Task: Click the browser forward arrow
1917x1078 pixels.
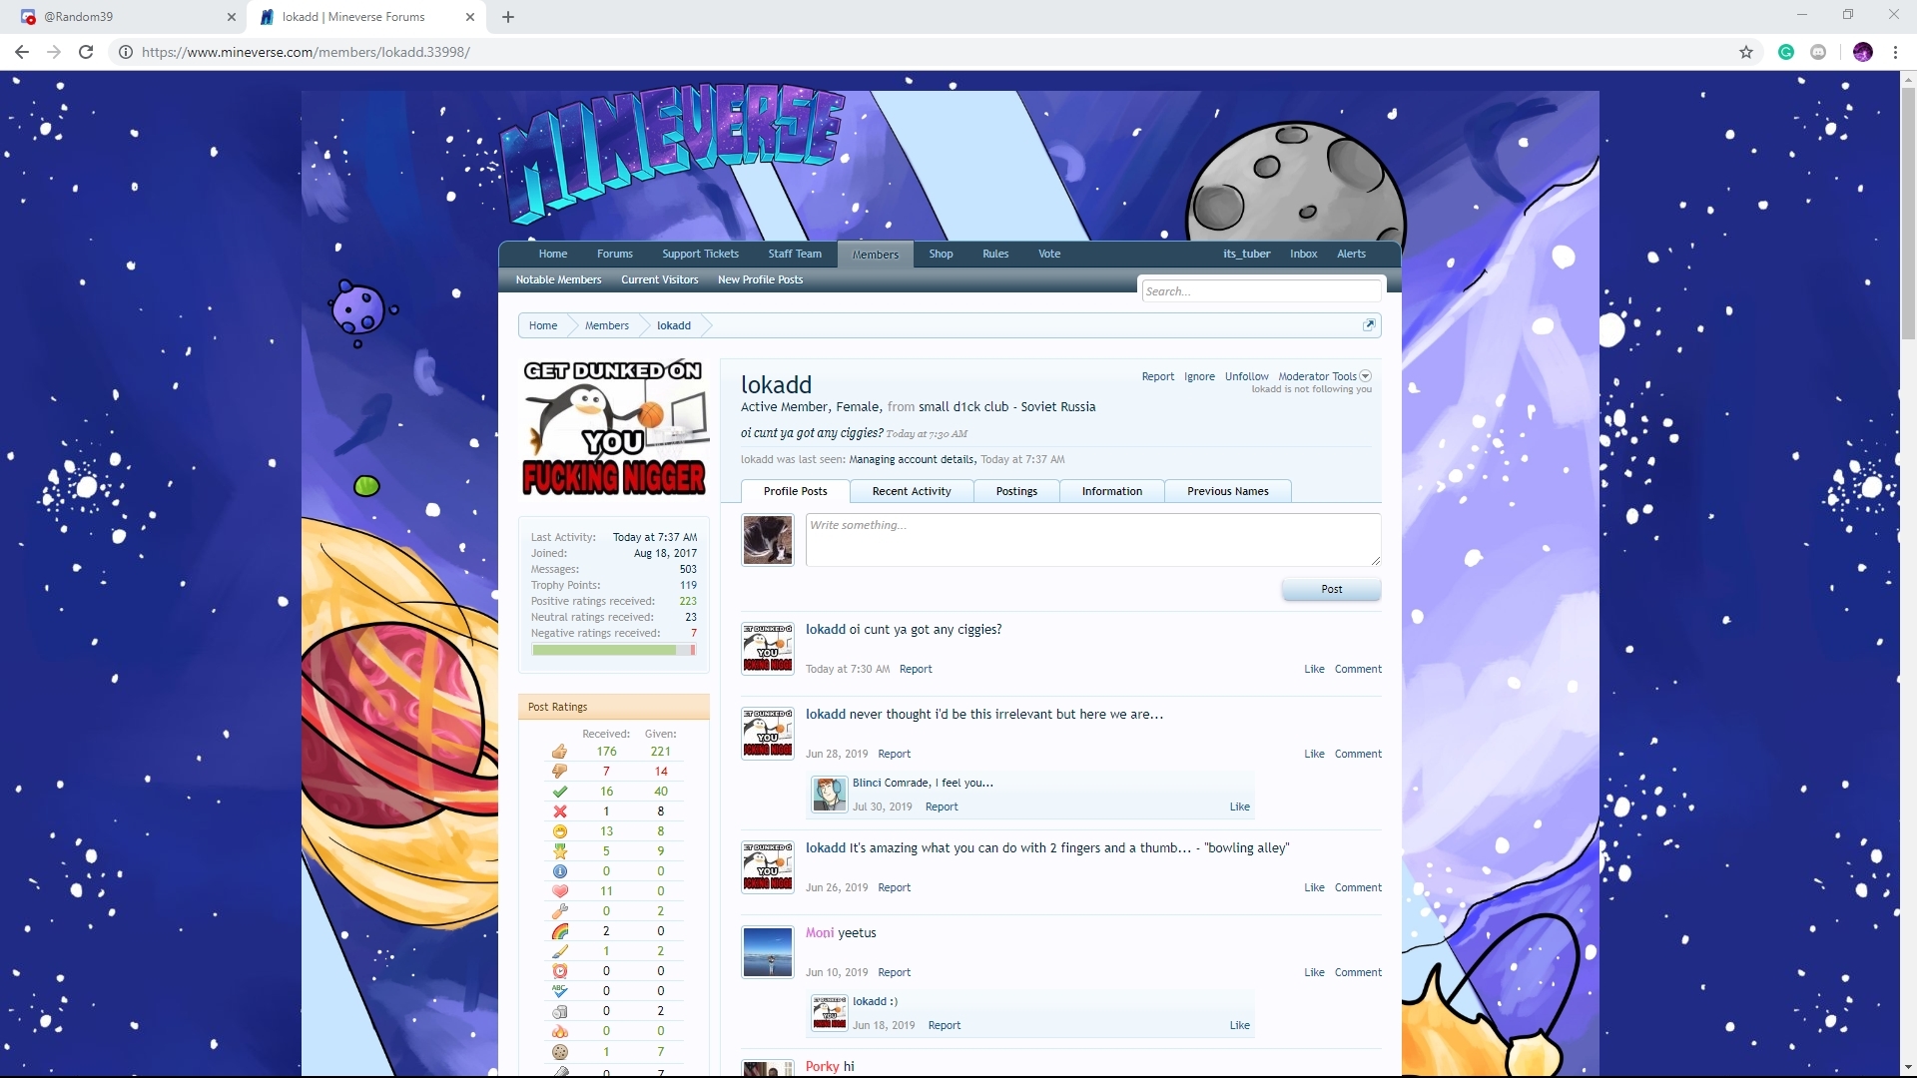Action: [x=54, y=52]
